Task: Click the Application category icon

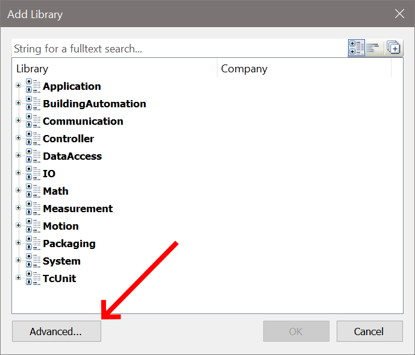Action: coord(33,86)
